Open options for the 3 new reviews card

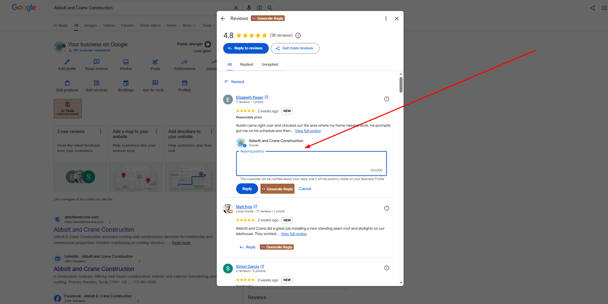tap(100, 132)
